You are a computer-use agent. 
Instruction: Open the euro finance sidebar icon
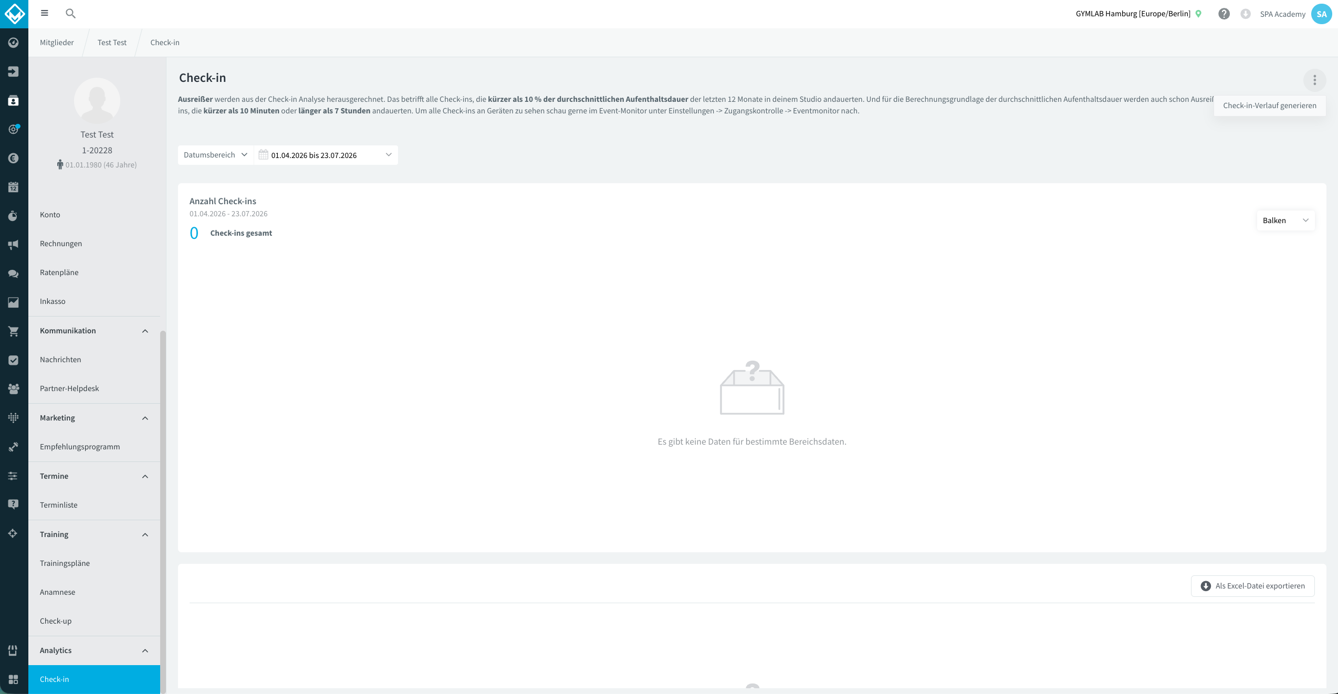coord(14,158)
